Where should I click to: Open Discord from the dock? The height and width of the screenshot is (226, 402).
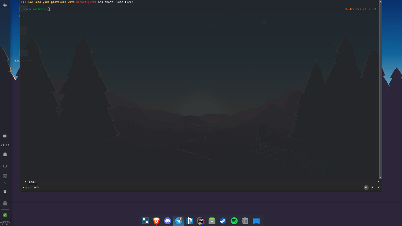tap(167, 221)
